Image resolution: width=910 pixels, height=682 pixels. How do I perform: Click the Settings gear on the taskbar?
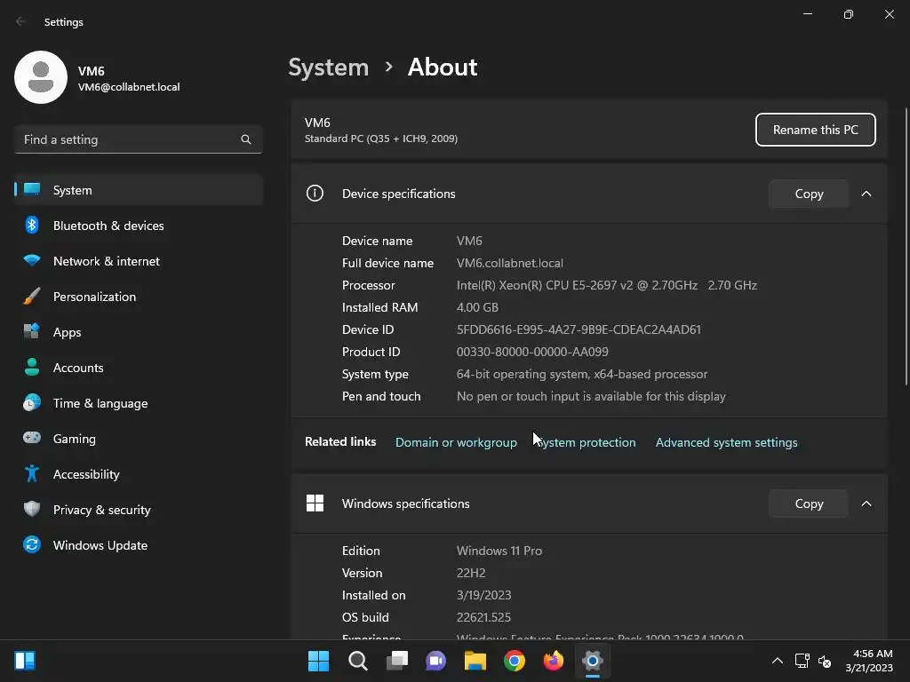tap(593, 661)
